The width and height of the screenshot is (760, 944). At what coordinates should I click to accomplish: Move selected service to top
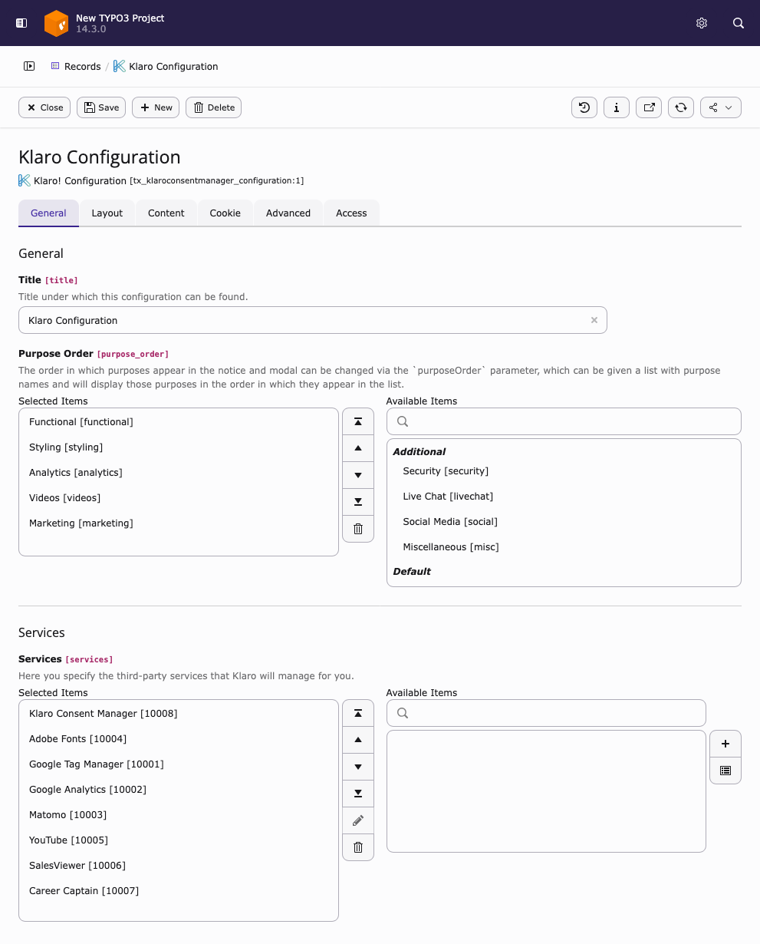(358, 713)
